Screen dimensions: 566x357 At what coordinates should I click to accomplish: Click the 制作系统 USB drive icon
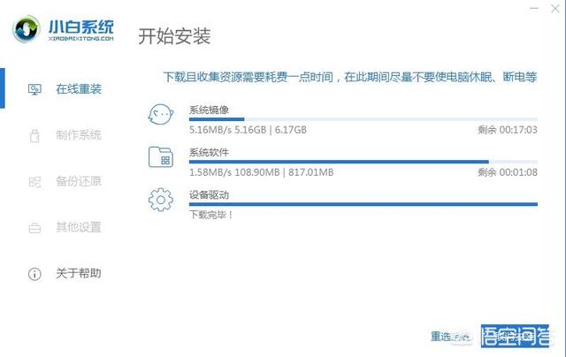(34, 135)
